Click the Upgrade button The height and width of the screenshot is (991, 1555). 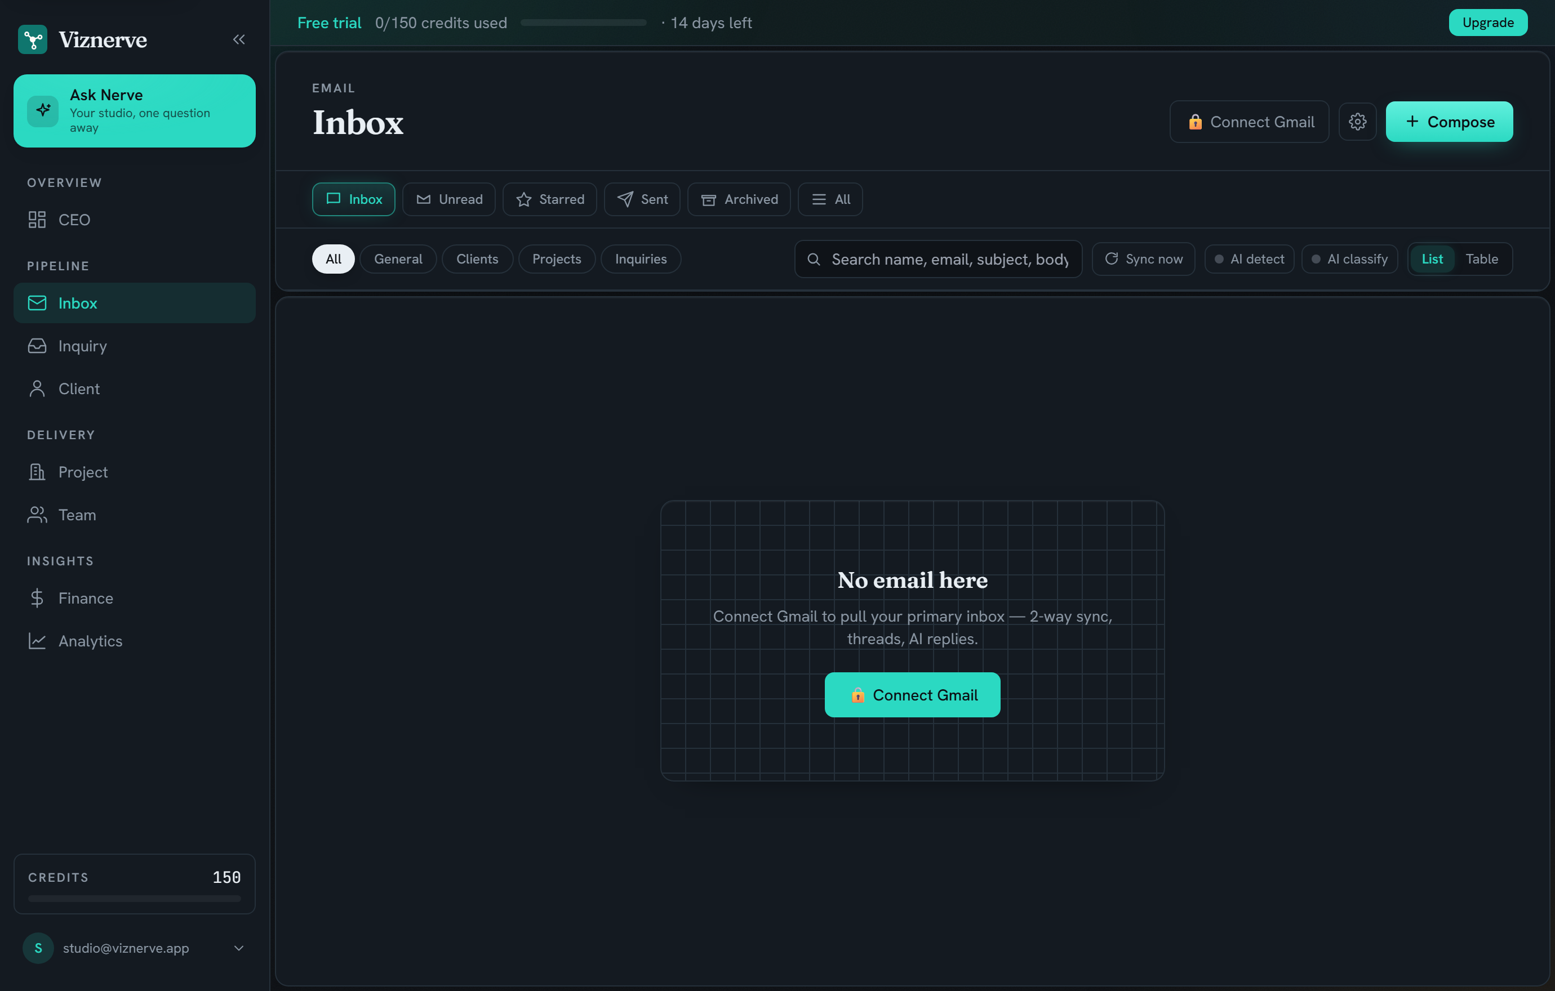tap(1488, 23)
